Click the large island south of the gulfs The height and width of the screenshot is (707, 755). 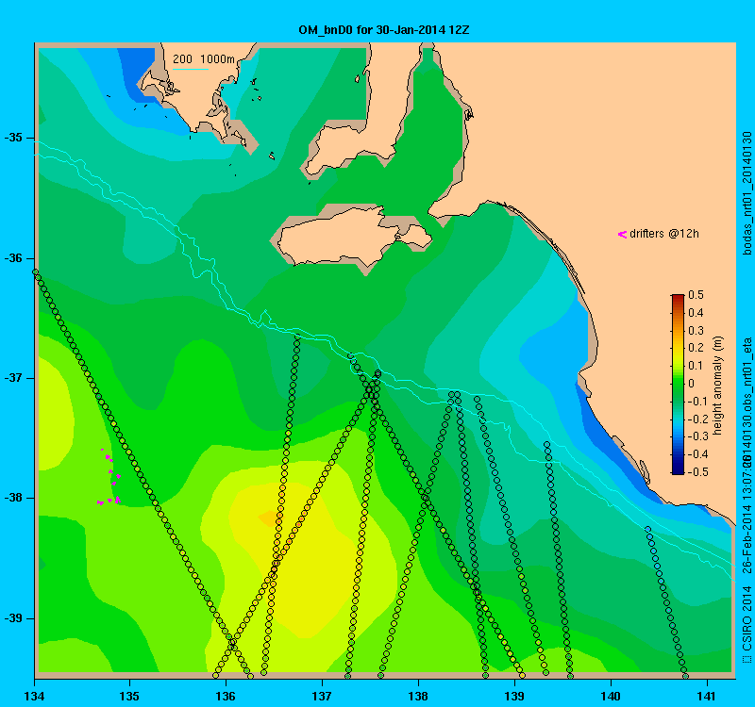(356, 237)
